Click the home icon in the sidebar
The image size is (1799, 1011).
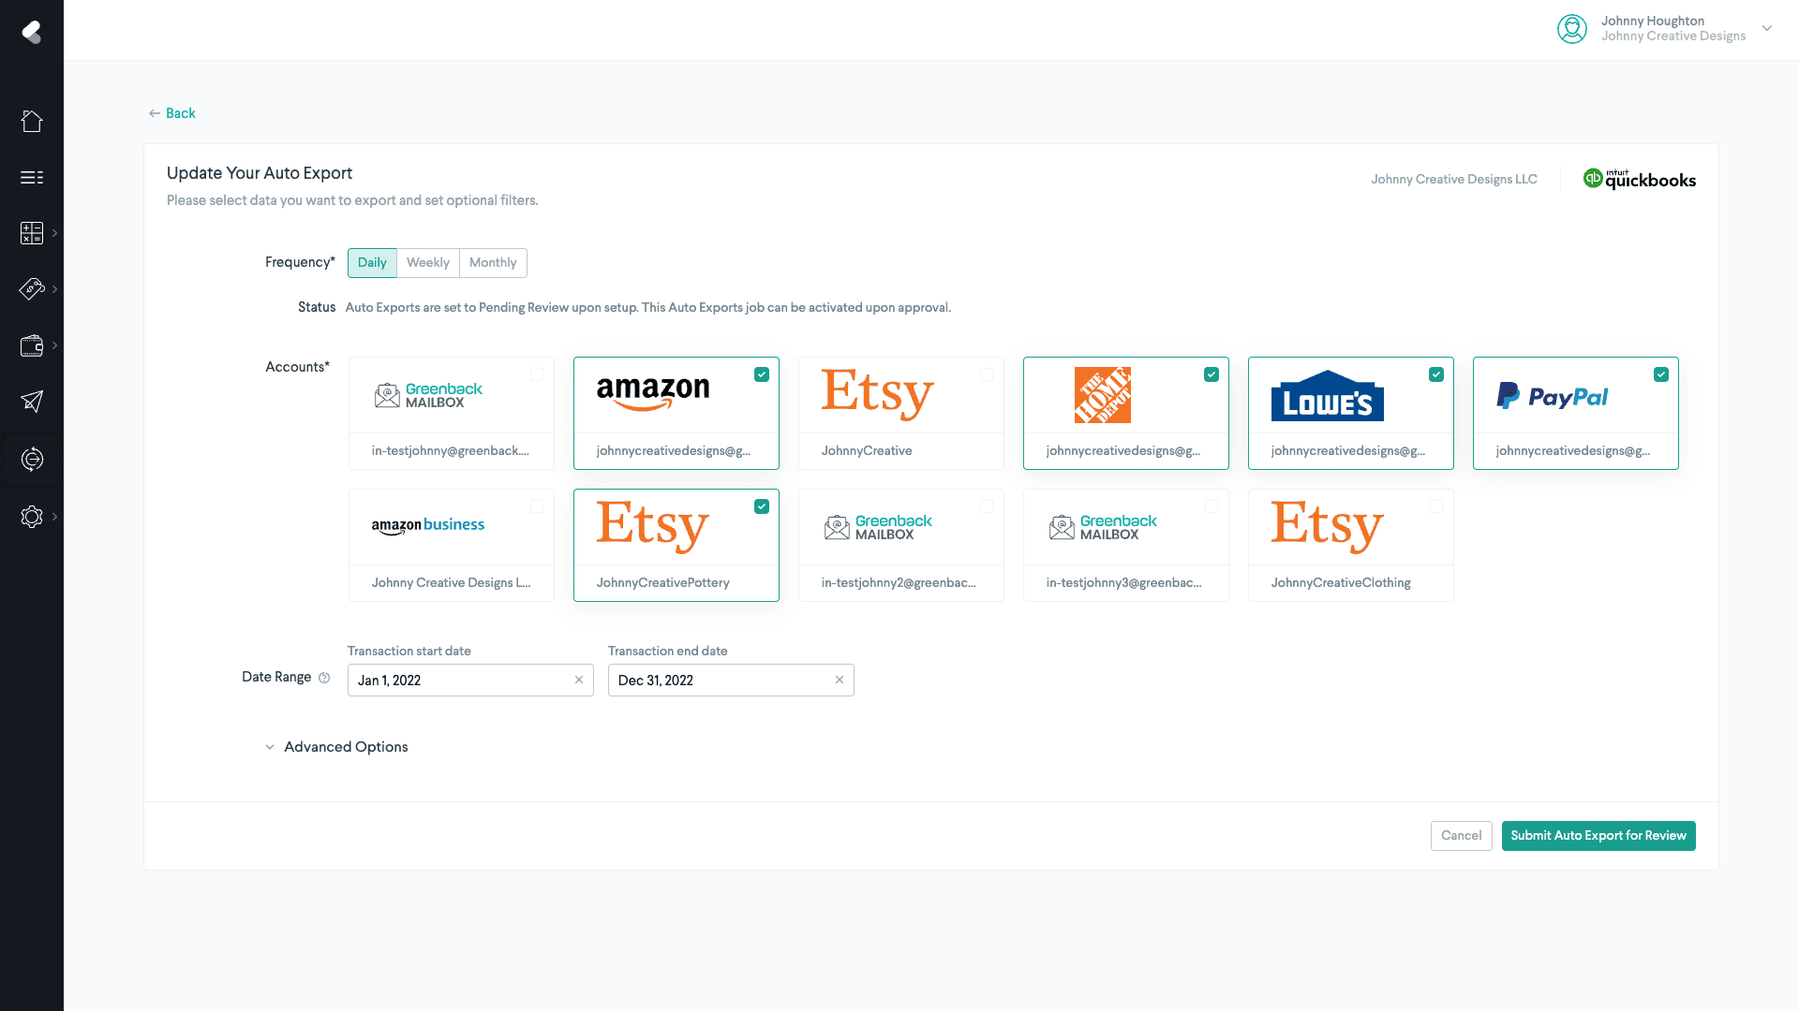tap(32, 121)
